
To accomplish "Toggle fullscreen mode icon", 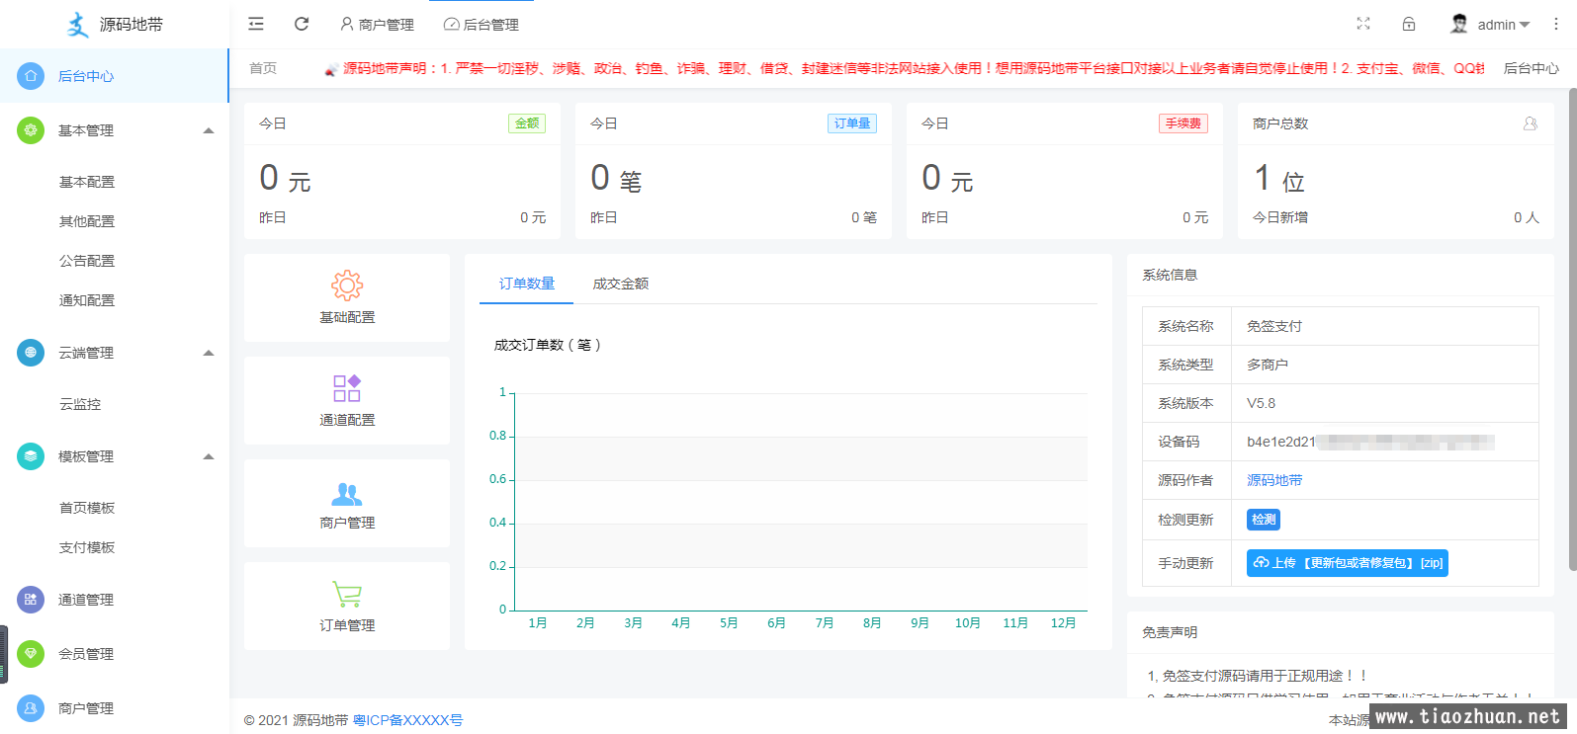I will point(1363,24).
